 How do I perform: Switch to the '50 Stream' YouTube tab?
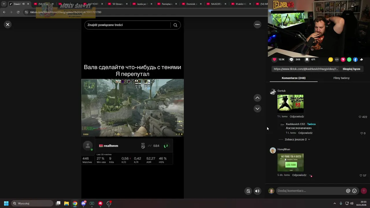pyautogui.click(x=118, y=4)
